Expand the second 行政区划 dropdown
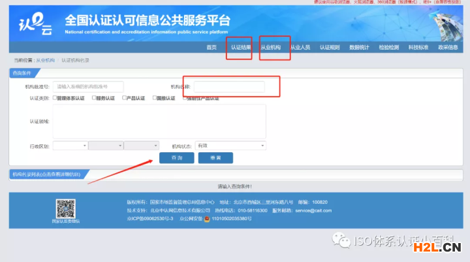470x262 pixels. (105, 146)
